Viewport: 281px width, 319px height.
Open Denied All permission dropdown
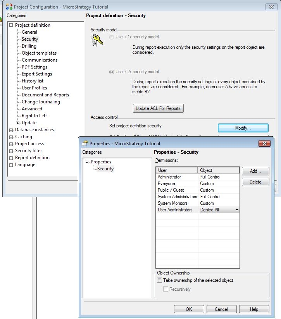pyautogui.click(x=237, y=210)
